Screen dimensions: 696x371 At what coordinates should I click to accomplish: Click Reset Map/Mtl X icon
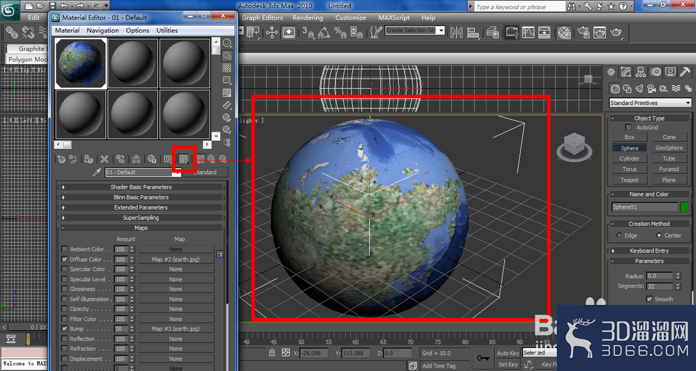click(x=104, y=159)
